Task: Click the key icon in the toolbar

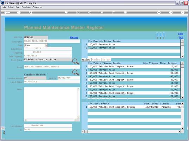Action: pos(7,13)
